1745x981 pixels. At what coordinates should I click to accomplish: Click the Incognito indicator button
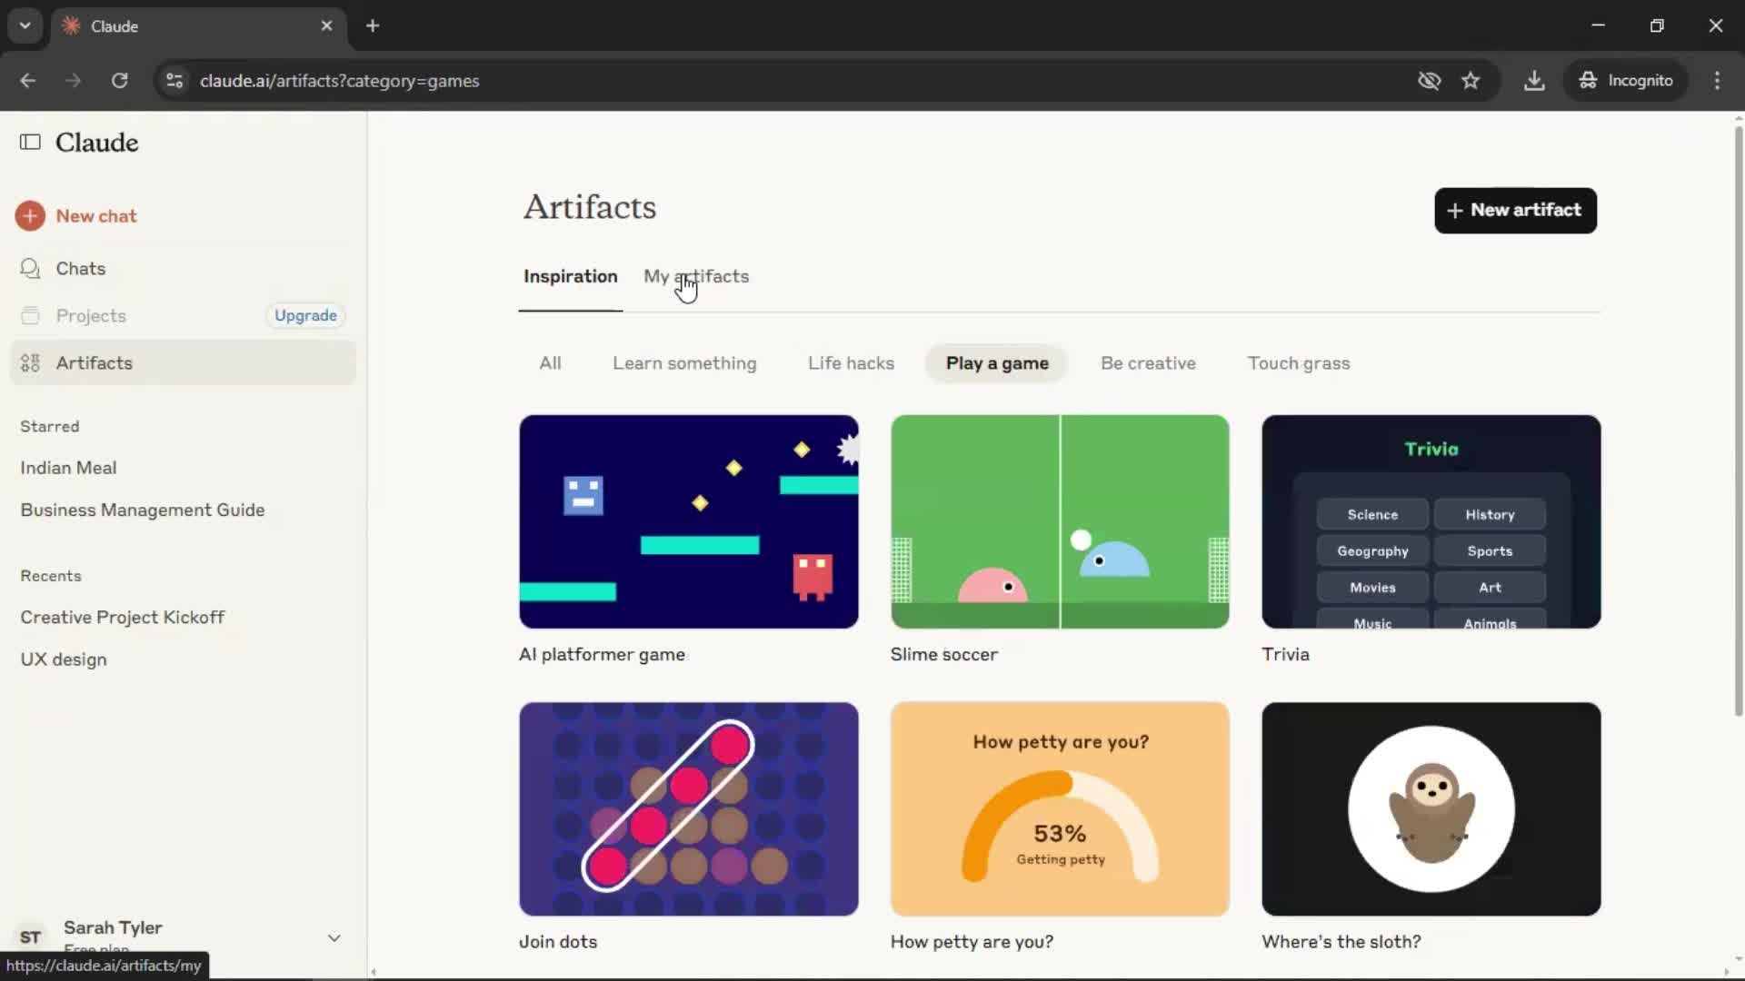(1626, 81)
